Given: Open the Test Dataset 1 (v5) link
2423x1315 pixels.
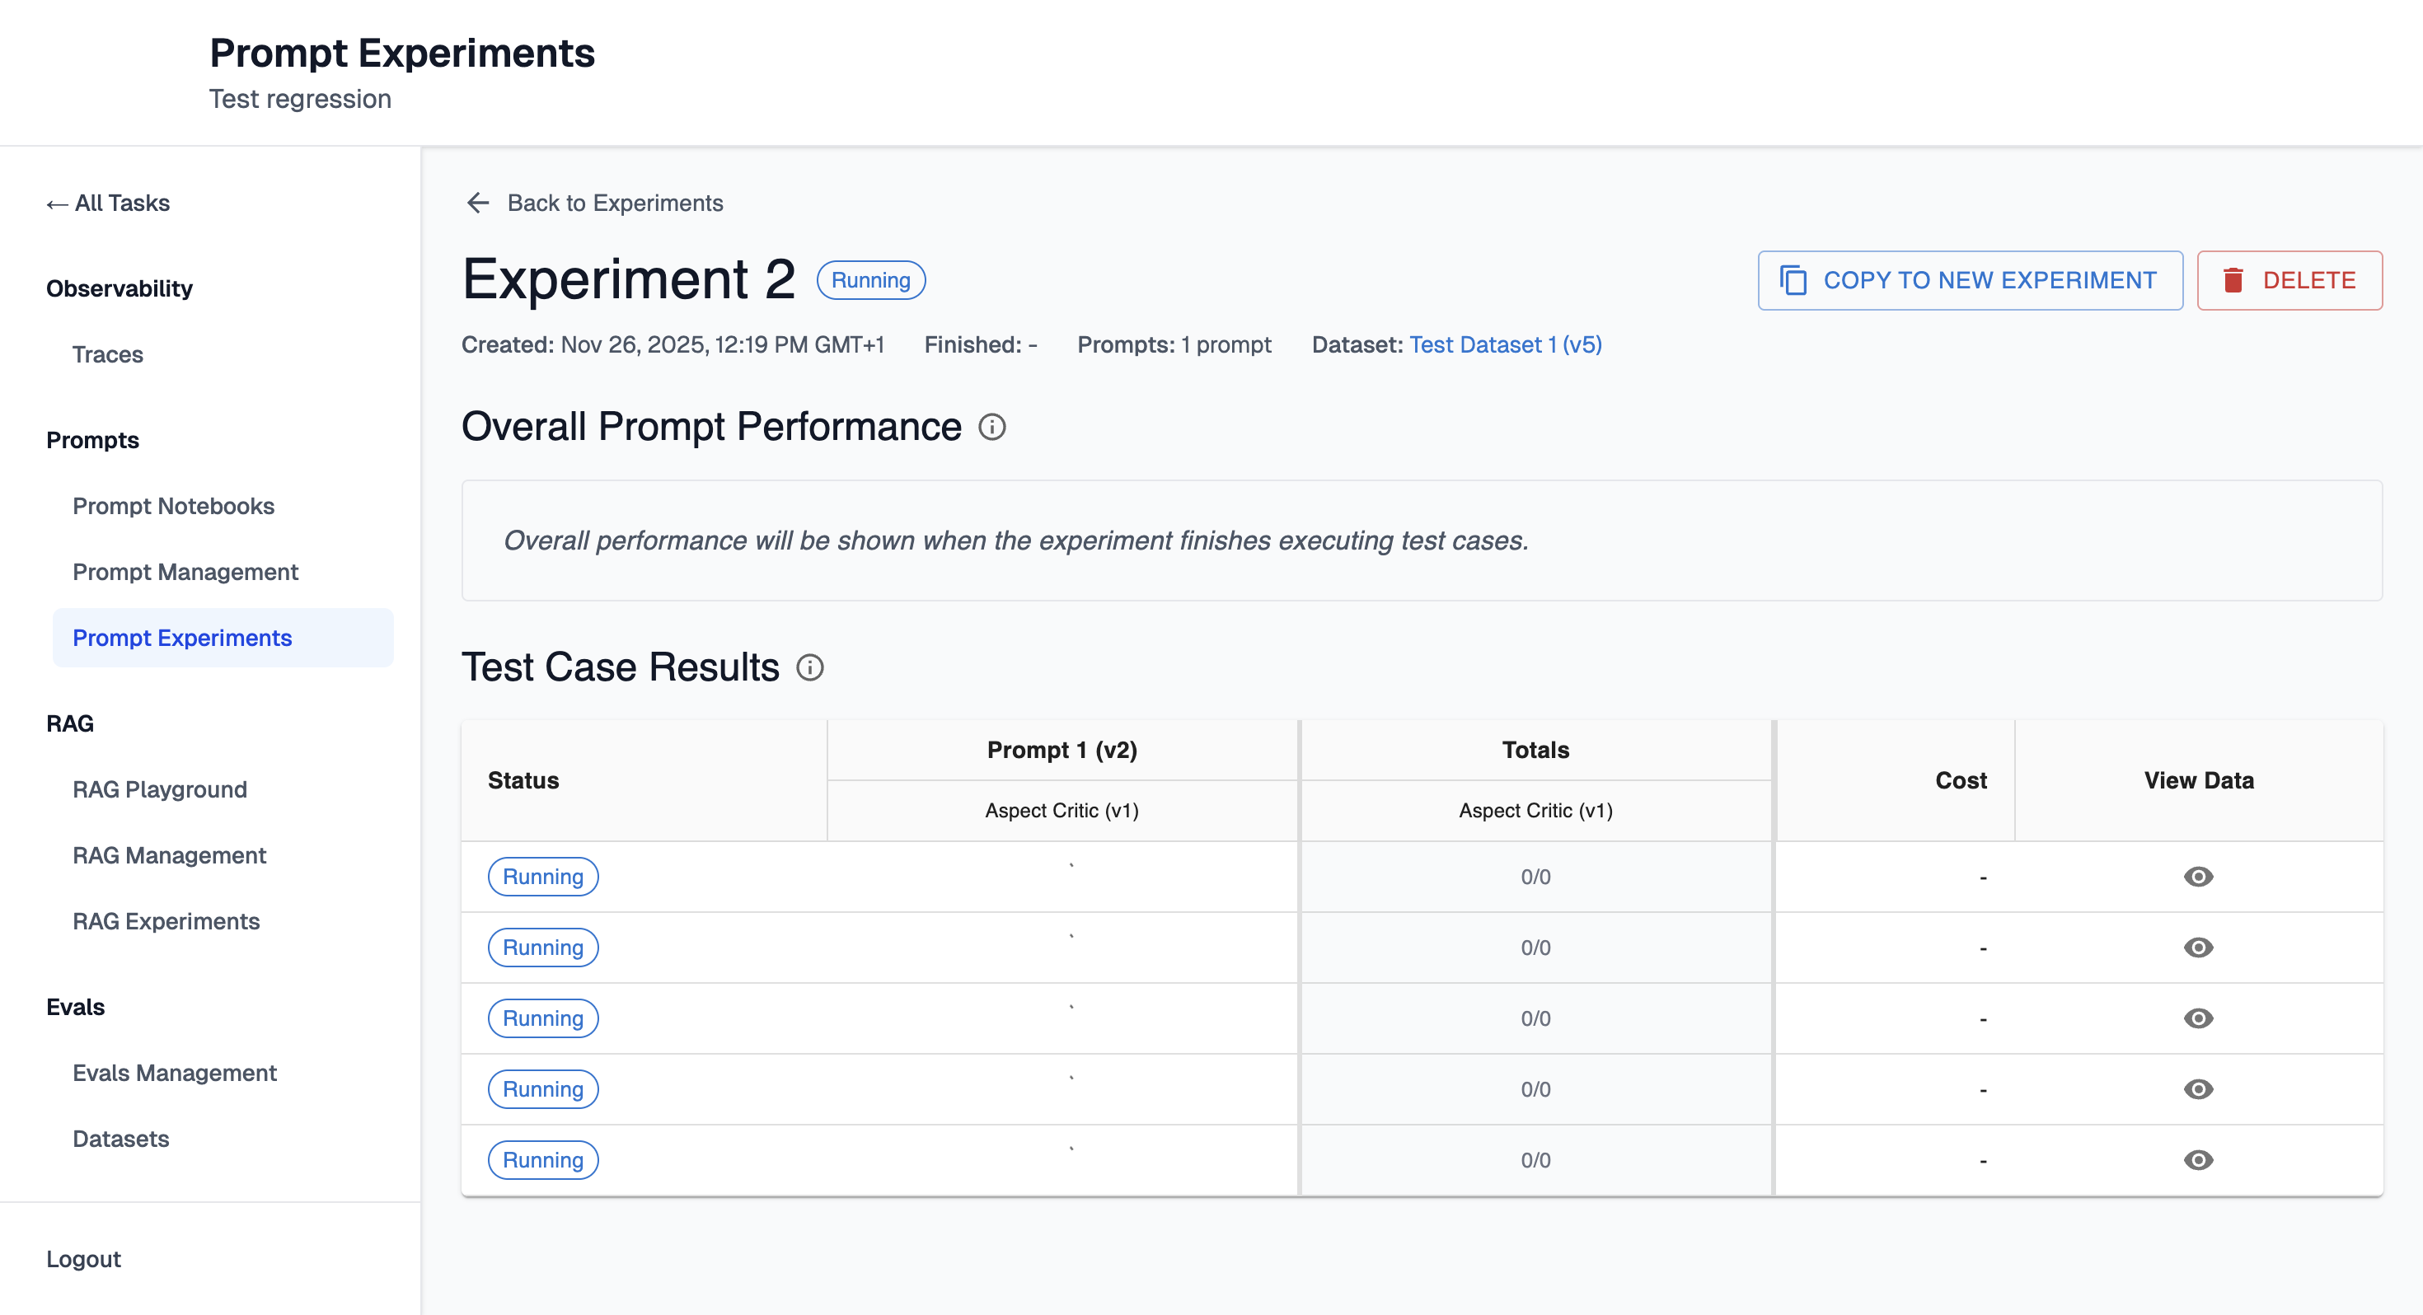Looking at the screenshot, I should tap(1505, 345).
